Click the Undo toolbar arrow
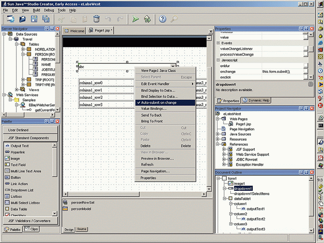The image size is (324, 243). [x=108, y=19]
